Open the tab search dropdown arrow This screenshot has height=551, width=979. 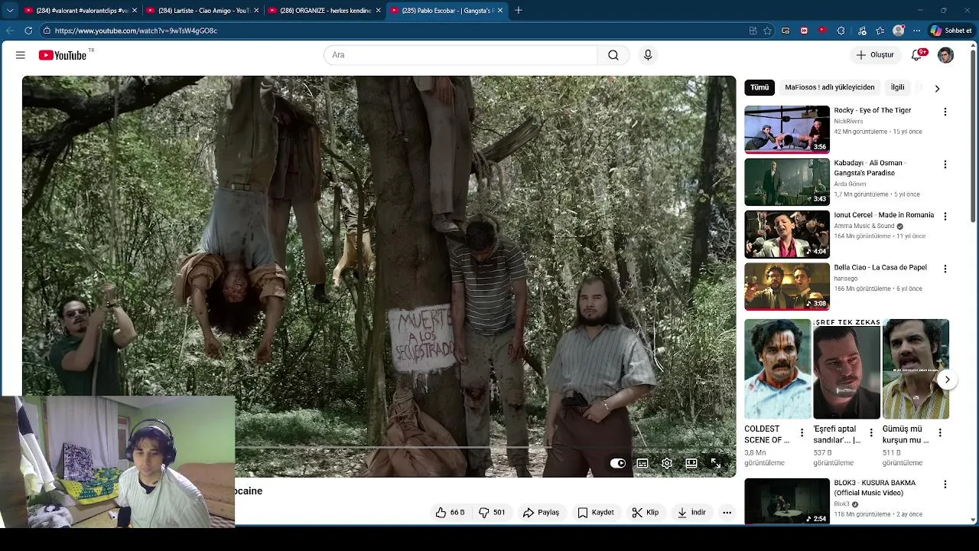pyautogui.click(x=9, y=11)
